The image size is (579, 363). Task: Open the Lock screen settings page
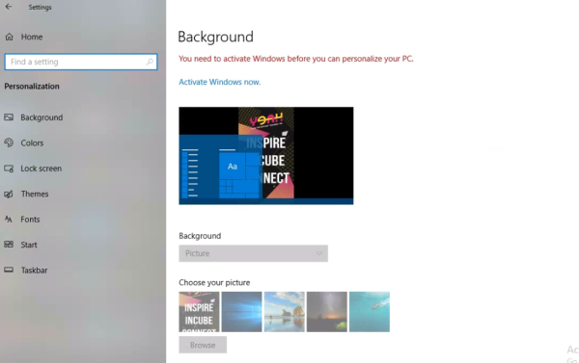(41, 169)
